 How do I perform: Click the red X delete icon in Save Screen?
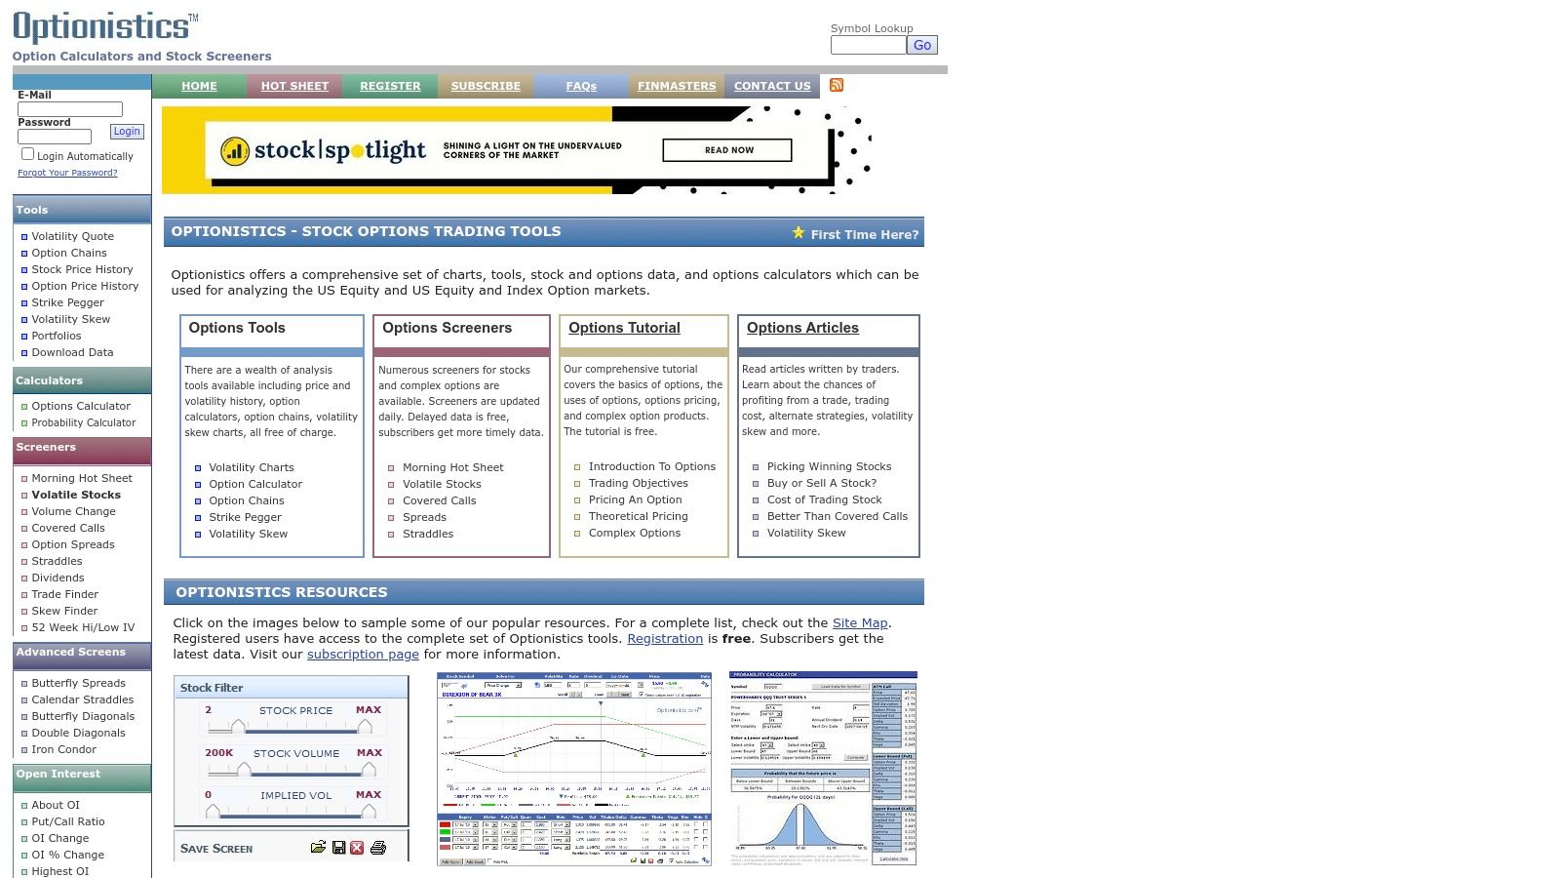pos(357,848)
